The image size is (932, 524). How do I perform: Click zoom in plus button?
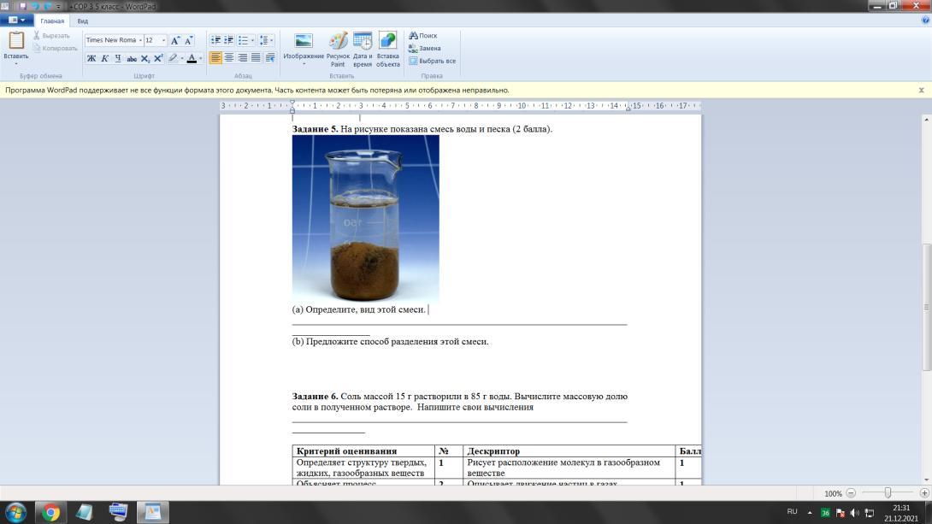click(x=923, y=493)
